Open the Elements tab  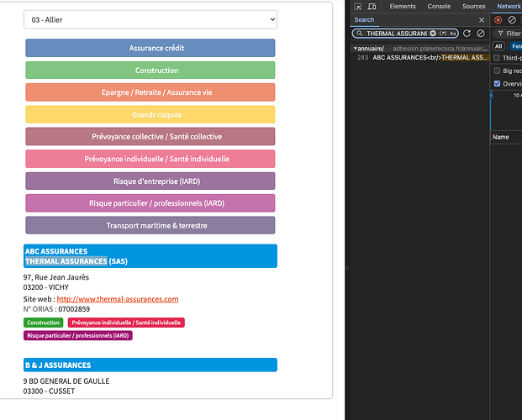pos(403,7)
